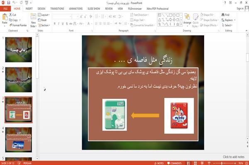249x165 pixels.
Task: Save the presentation from the quick access toolbar
Action: (9, 3)
